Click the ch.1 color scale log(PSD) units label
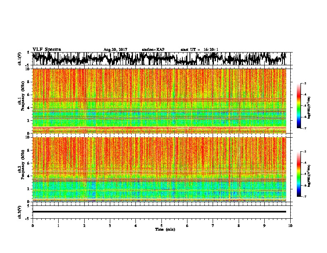 pyautogui.click(x=309, y=108)
